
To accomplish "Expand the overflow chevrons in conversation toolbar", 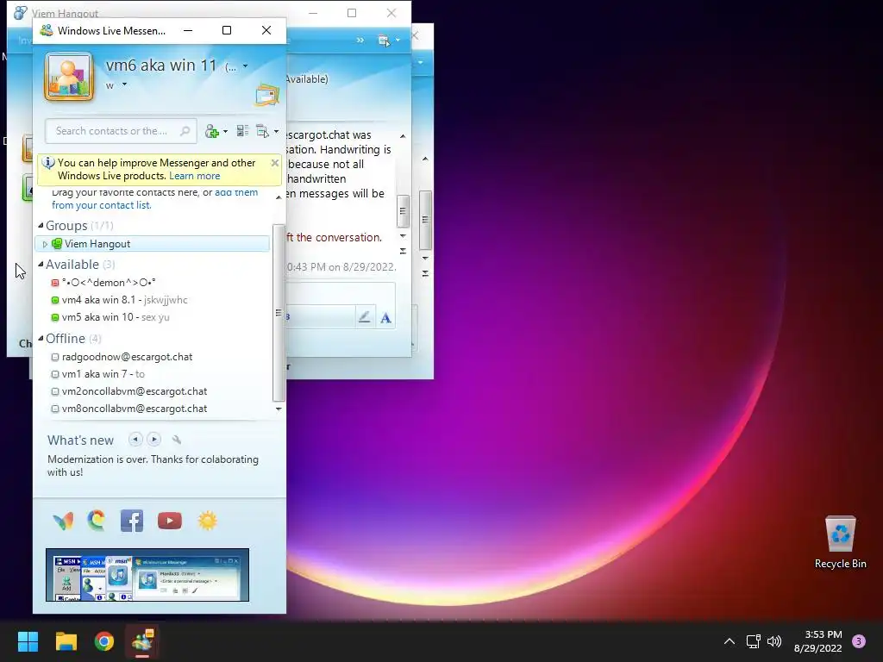I will (360, 41).
